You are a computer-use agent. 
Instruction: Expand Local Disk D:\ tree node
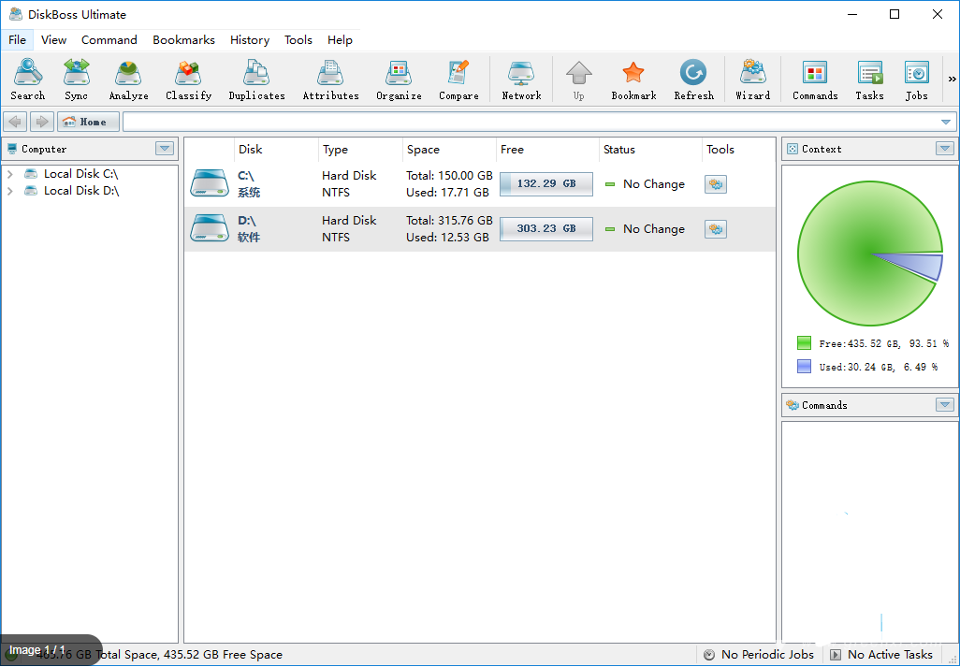click(x=10, y=191)
